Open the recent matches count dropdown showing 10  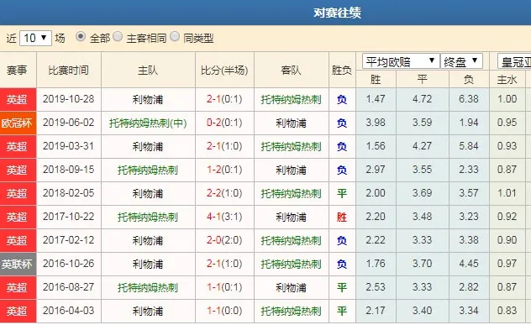[35, 38]
